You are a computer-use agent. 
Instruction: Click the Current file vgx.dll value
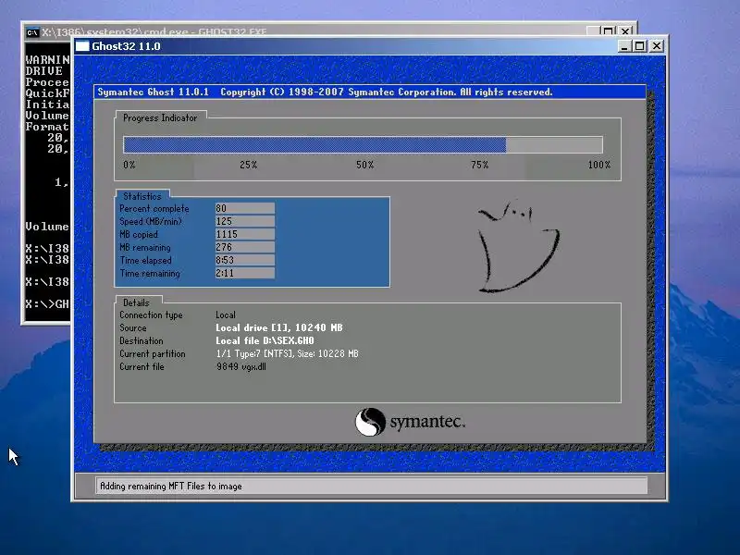(x=241, y=366)
